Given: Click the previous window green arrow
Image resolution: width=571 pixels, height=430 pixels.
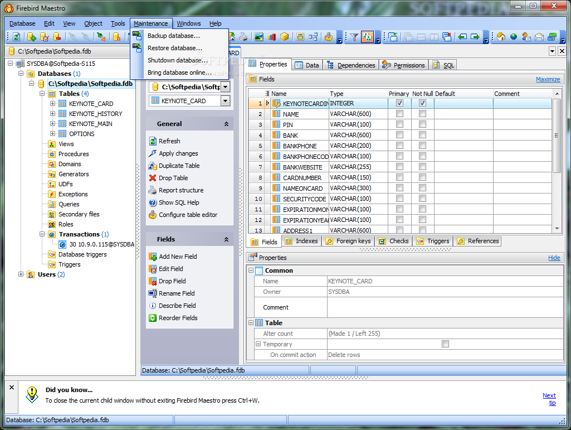Looking at the screenshot, I should [x=462, y=37].
